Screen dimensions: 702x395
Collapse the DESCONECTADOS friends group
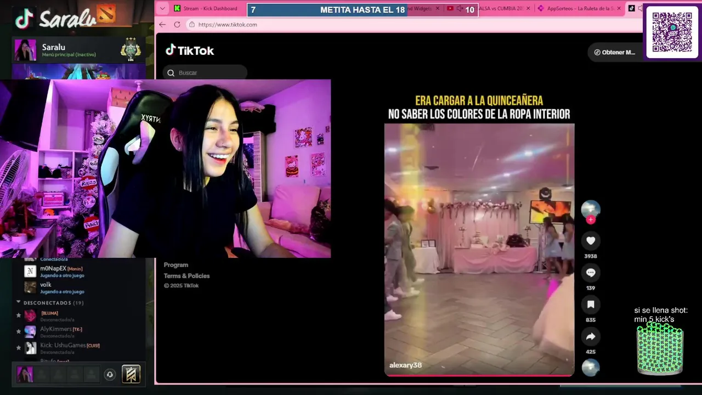click(19, 302)
